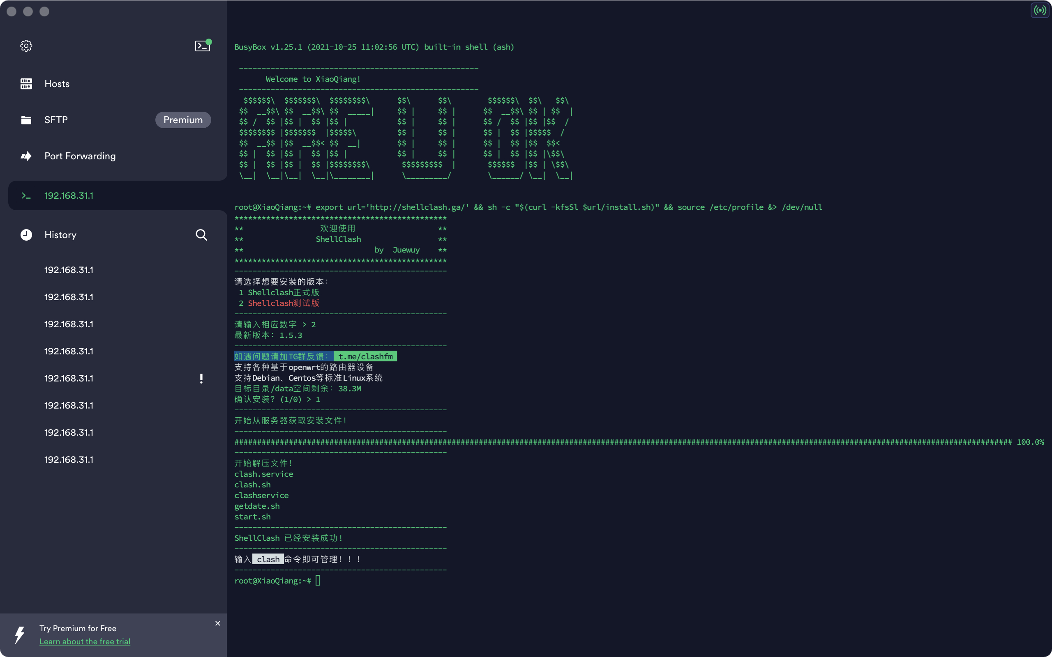The image size is (1052, 657).
Task: Click the Premium badge next to SFTP
Action: (x=183, y=120)
